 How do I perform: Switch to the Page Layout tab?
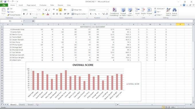point(31,5)
